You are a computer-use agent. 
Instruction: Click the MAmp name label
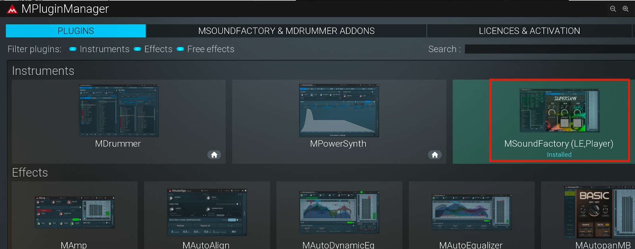click(74, 245)
